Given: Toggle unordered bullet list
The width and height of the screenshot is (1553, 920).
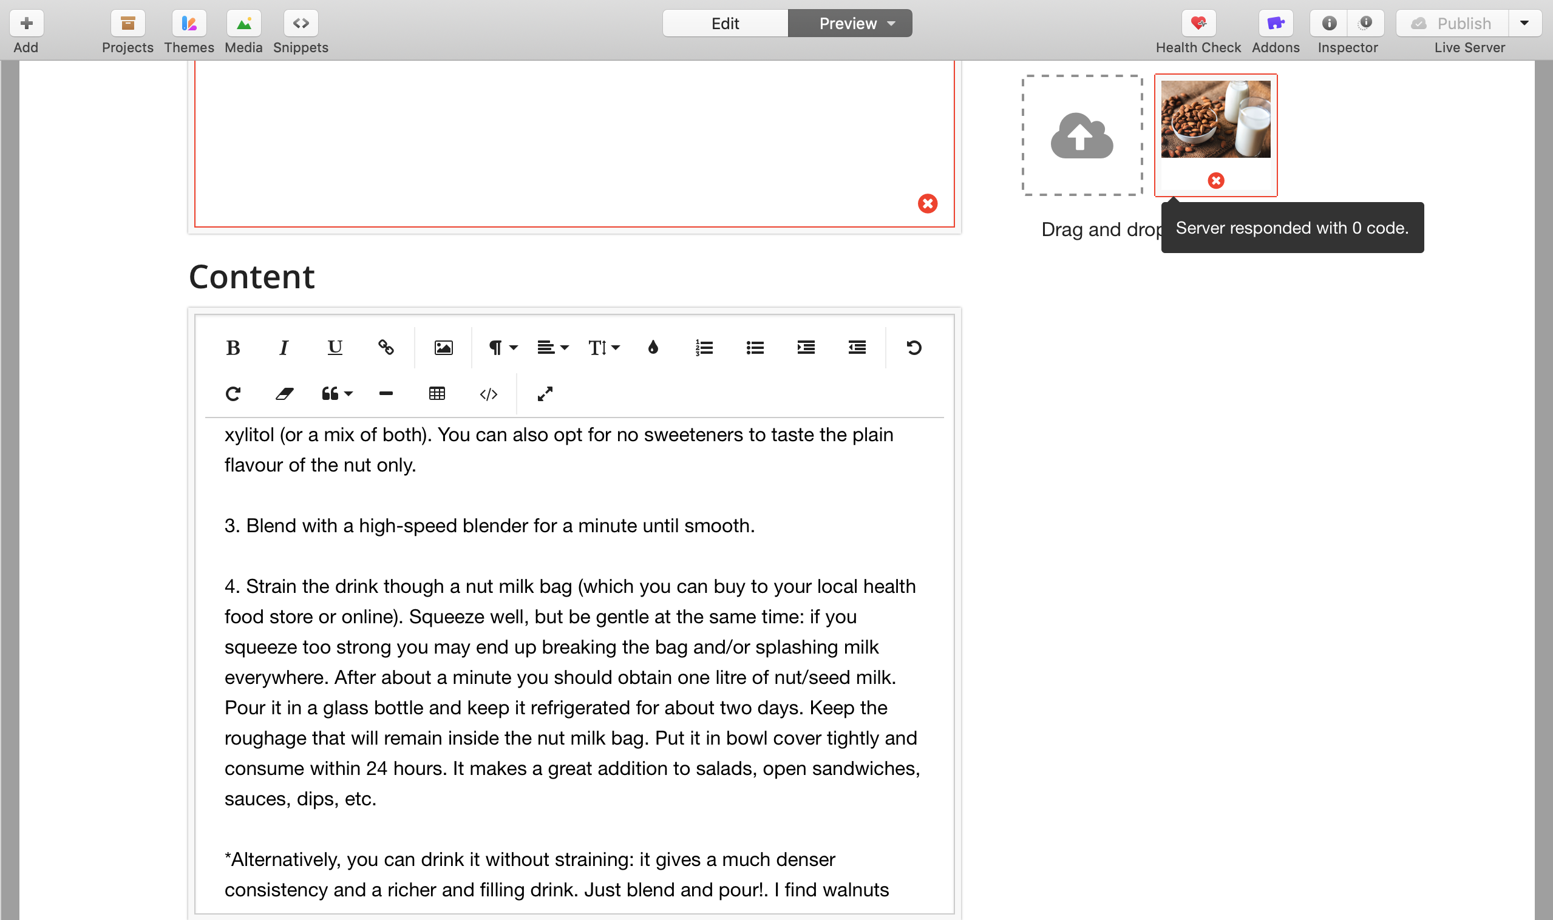Looking at the screenshot, I should tap(755, 348).
